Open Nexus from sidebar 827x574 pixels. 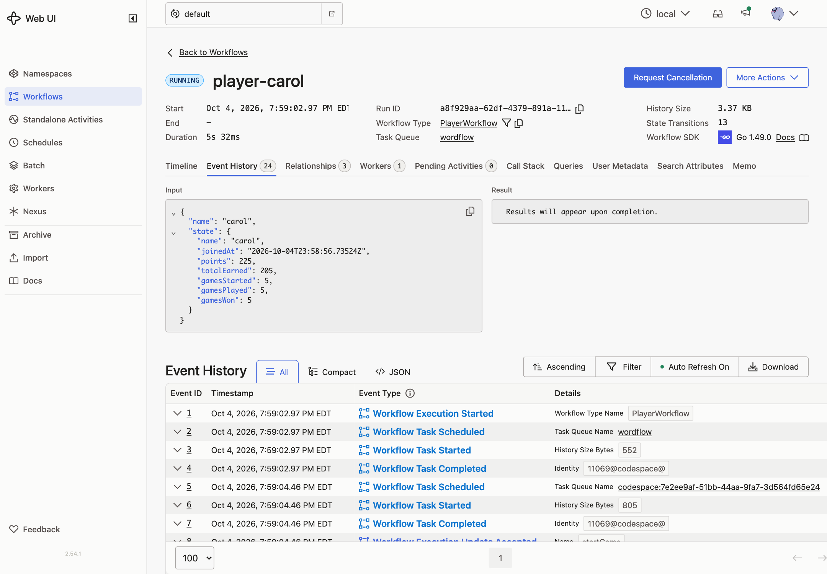pos(73,211)
